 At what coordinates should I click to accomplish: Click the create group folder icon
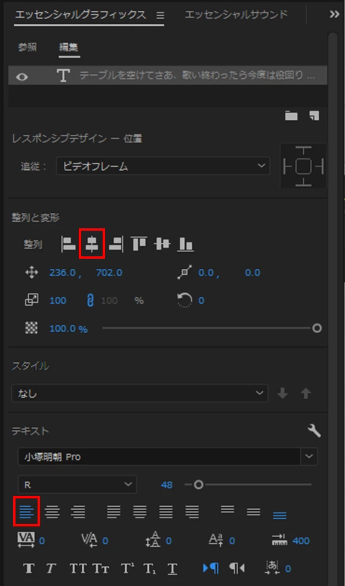point(291,116)
